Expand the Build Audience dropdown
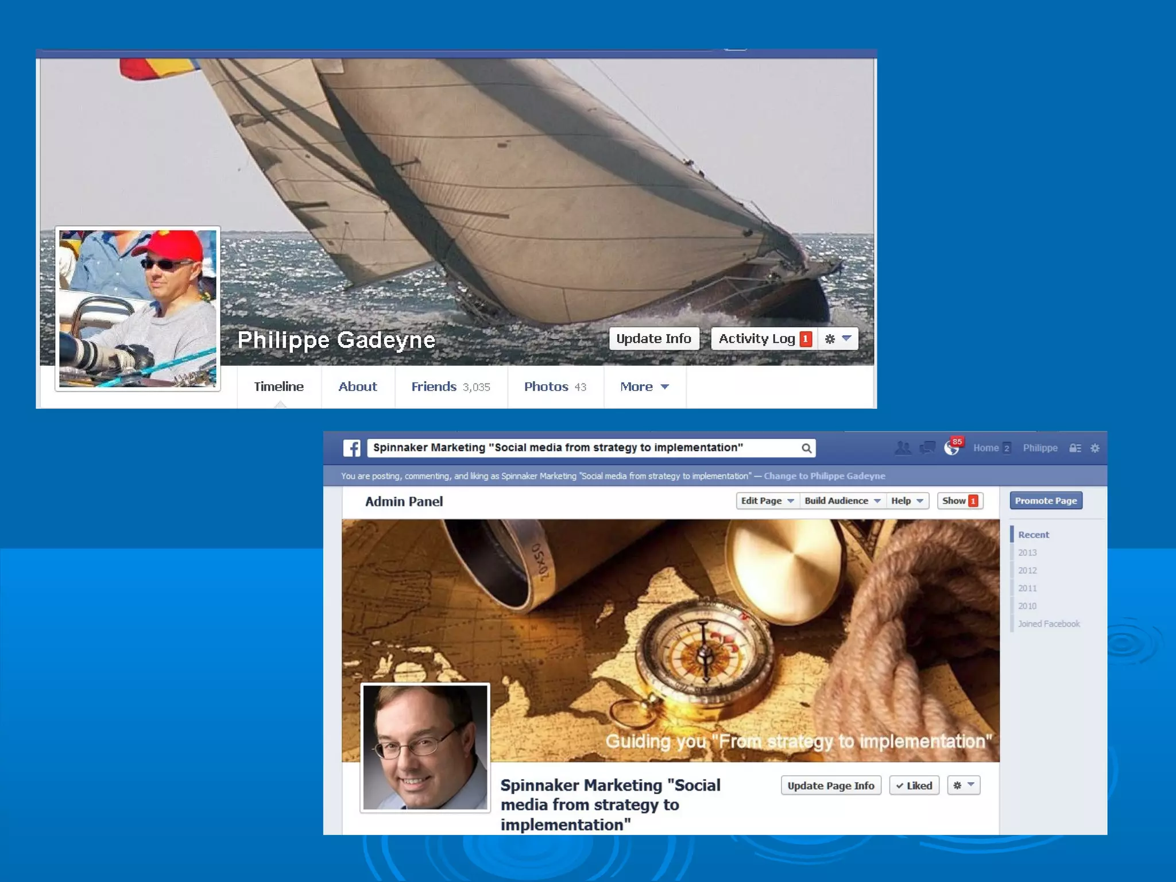Viewport: 1176px width, 882px height. pyautogui.click(x=842, y=501)
